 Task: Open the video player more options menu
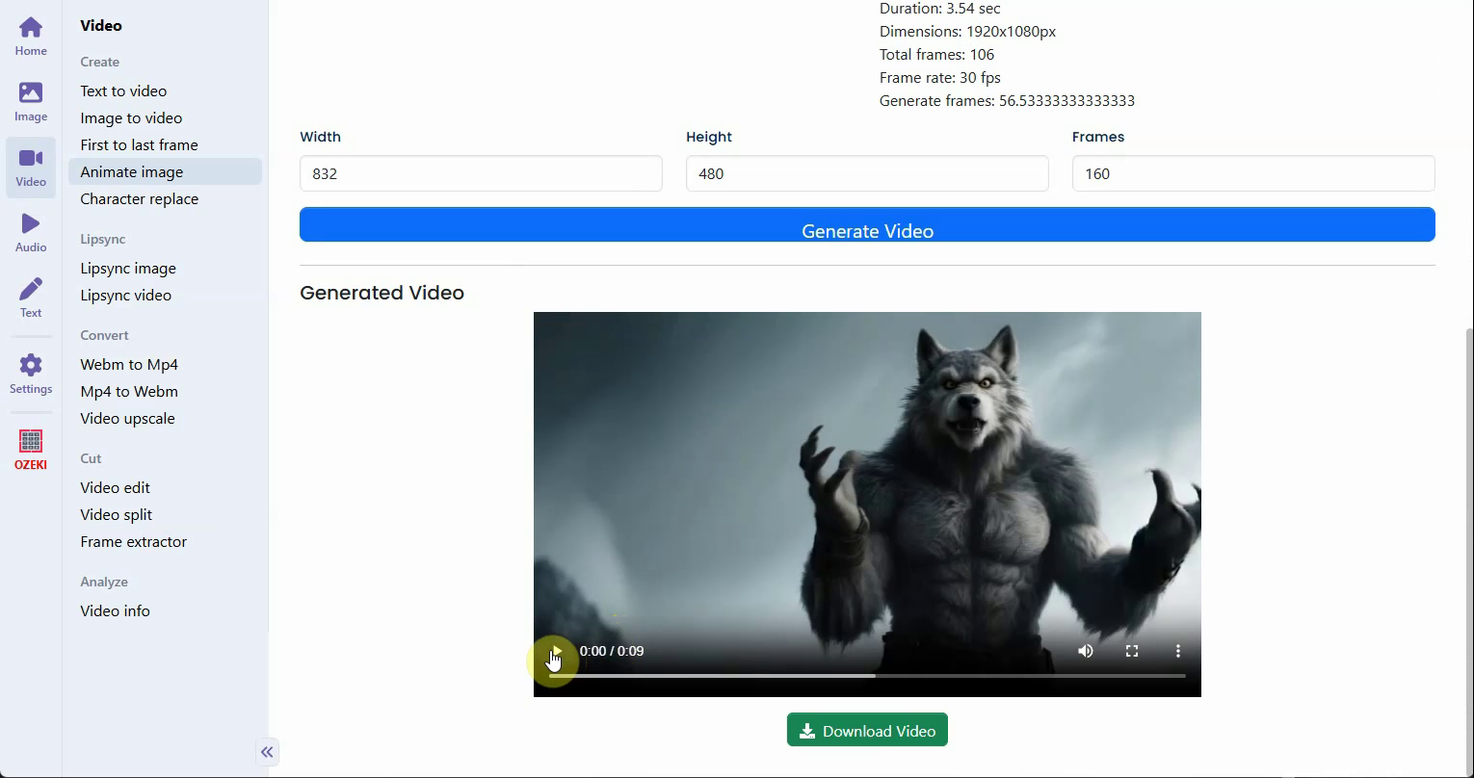tap(1177, 651)
